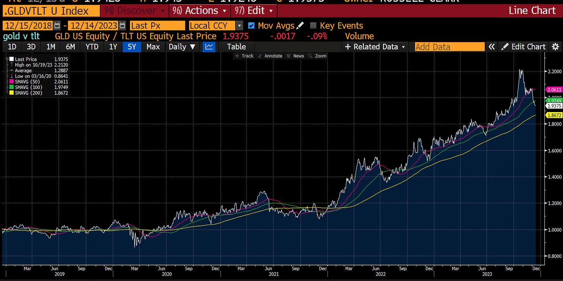The width and height of the screenshot is (563, 281).
Task: Click the end date field 12/14/2023
Action: click(94, 26)
